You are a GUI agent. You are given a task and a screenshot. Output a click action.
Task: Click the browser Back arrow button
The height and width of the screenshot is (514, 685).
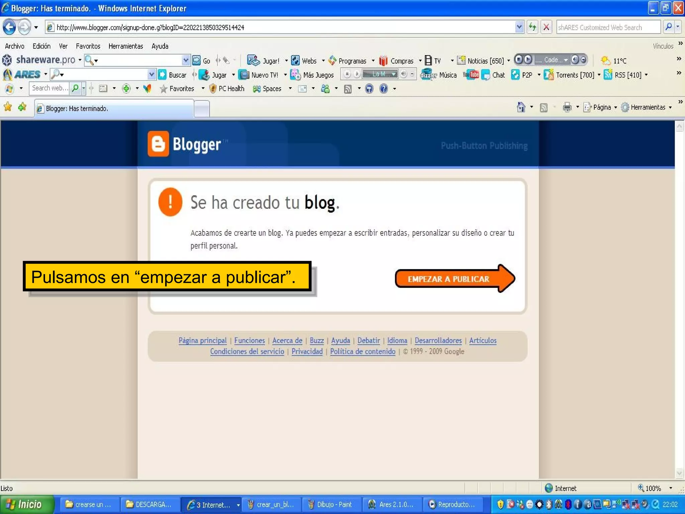(9, 27)
